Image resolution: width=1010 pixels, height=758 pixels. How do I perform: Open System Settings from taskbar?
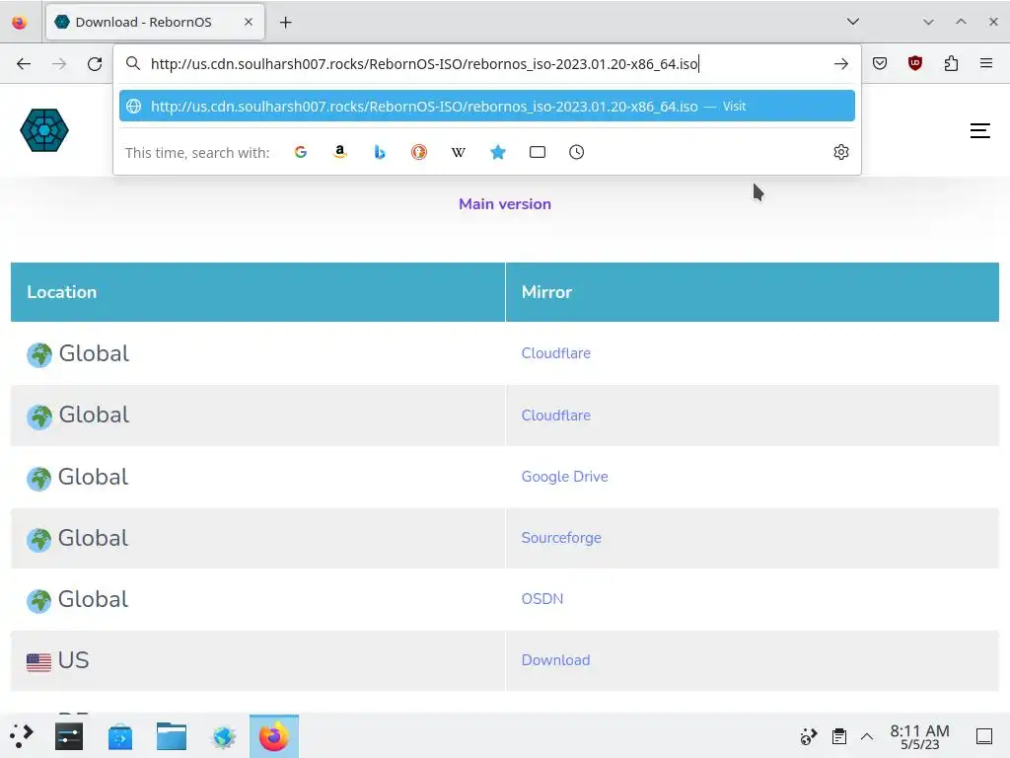69,736
